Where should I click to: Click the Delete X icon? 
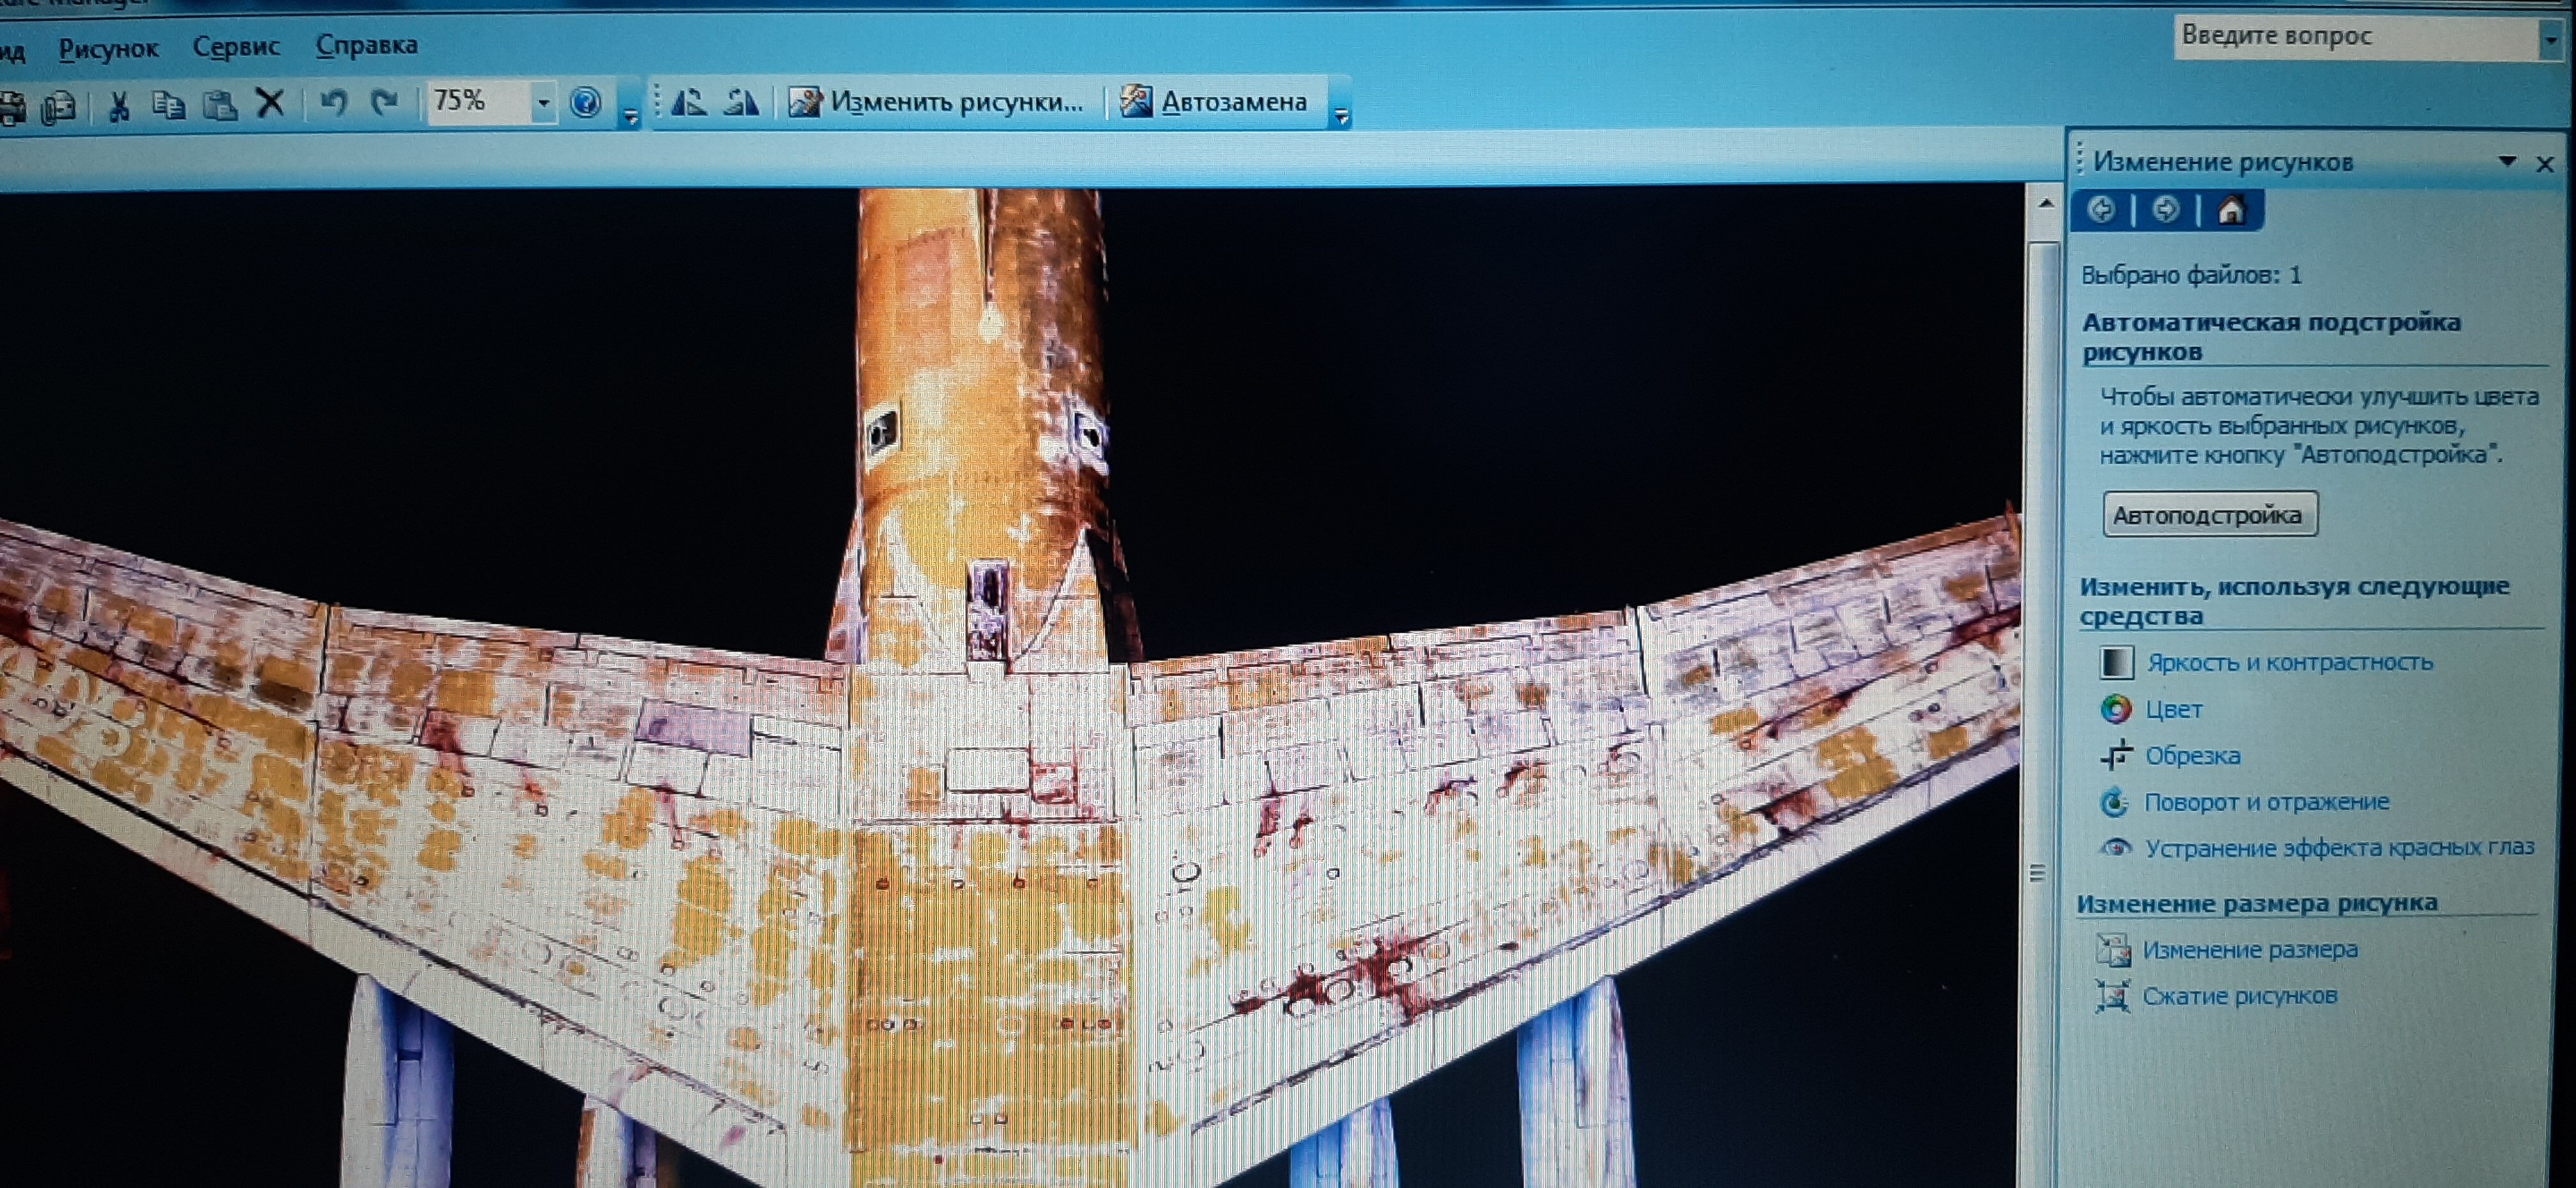[270, 103]
